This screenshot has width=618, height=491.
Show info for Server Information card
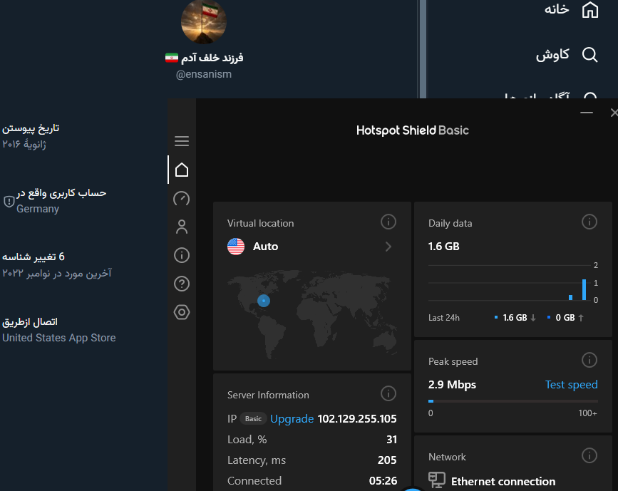tap(388, 393)
